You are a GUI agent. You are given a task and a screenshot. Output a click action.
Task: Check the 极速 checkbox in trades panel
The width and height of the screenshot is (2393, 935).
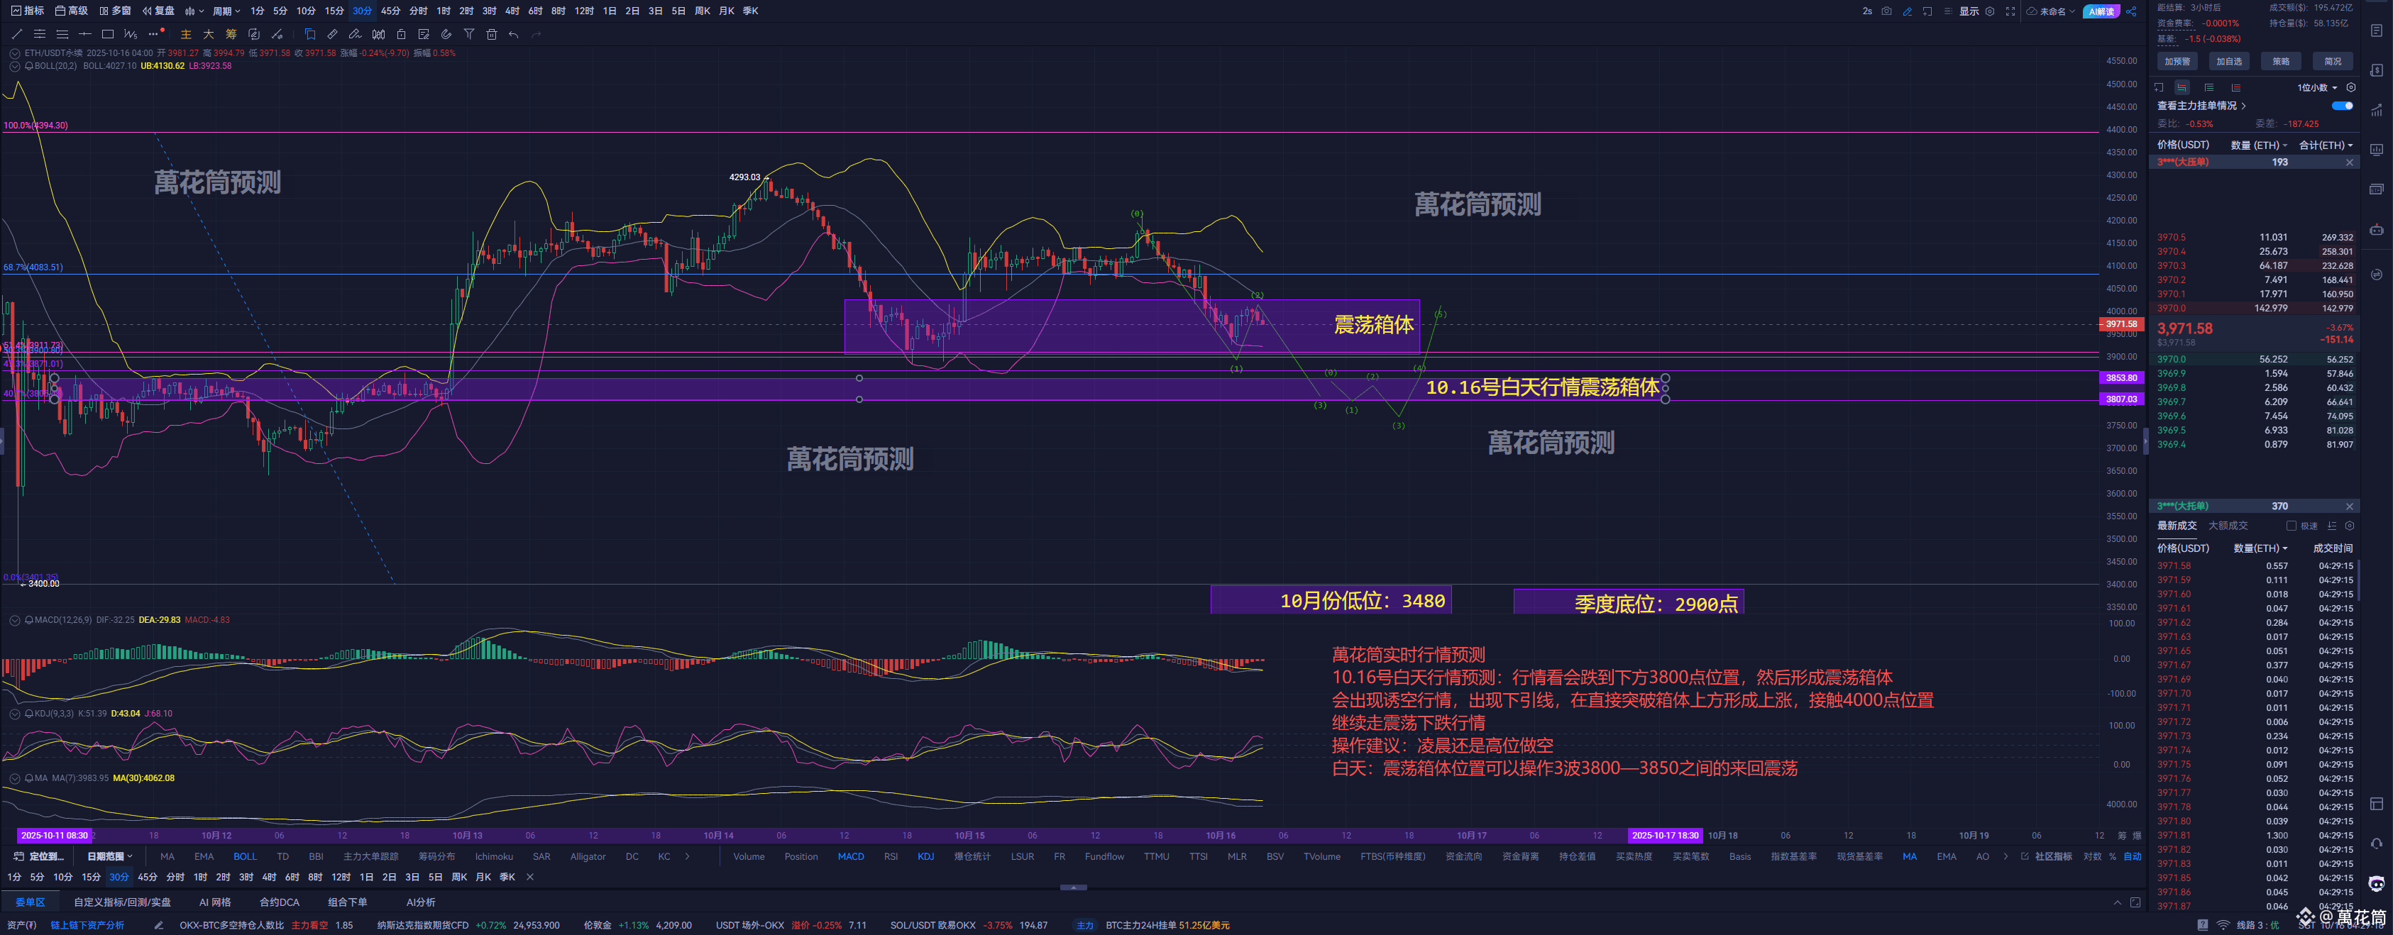point(2291,526)
